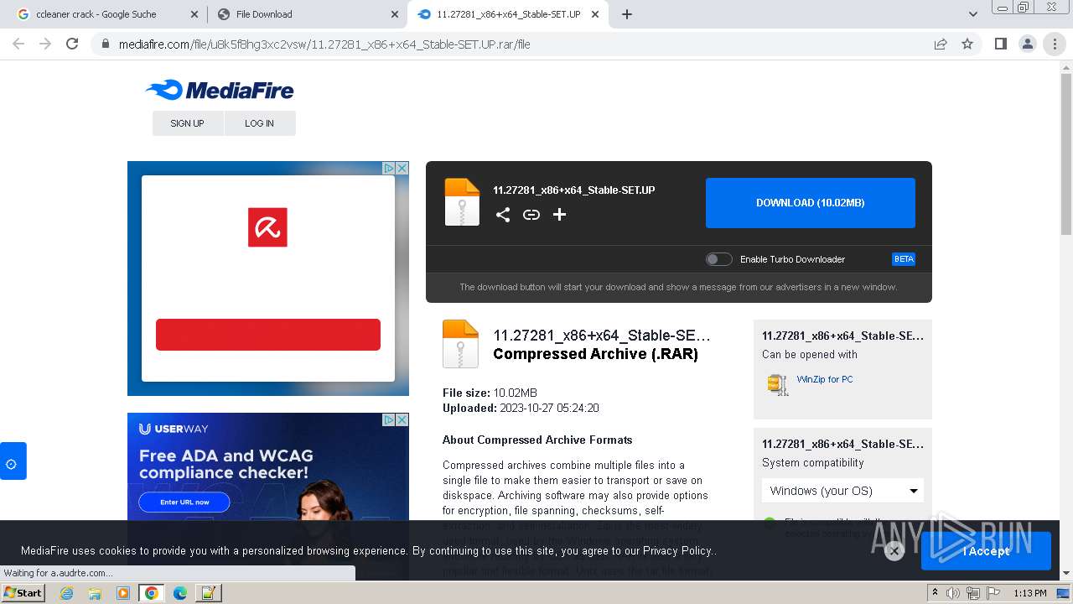Click the Free ADA and WCAG ad headline

click(x=225, y=464)
